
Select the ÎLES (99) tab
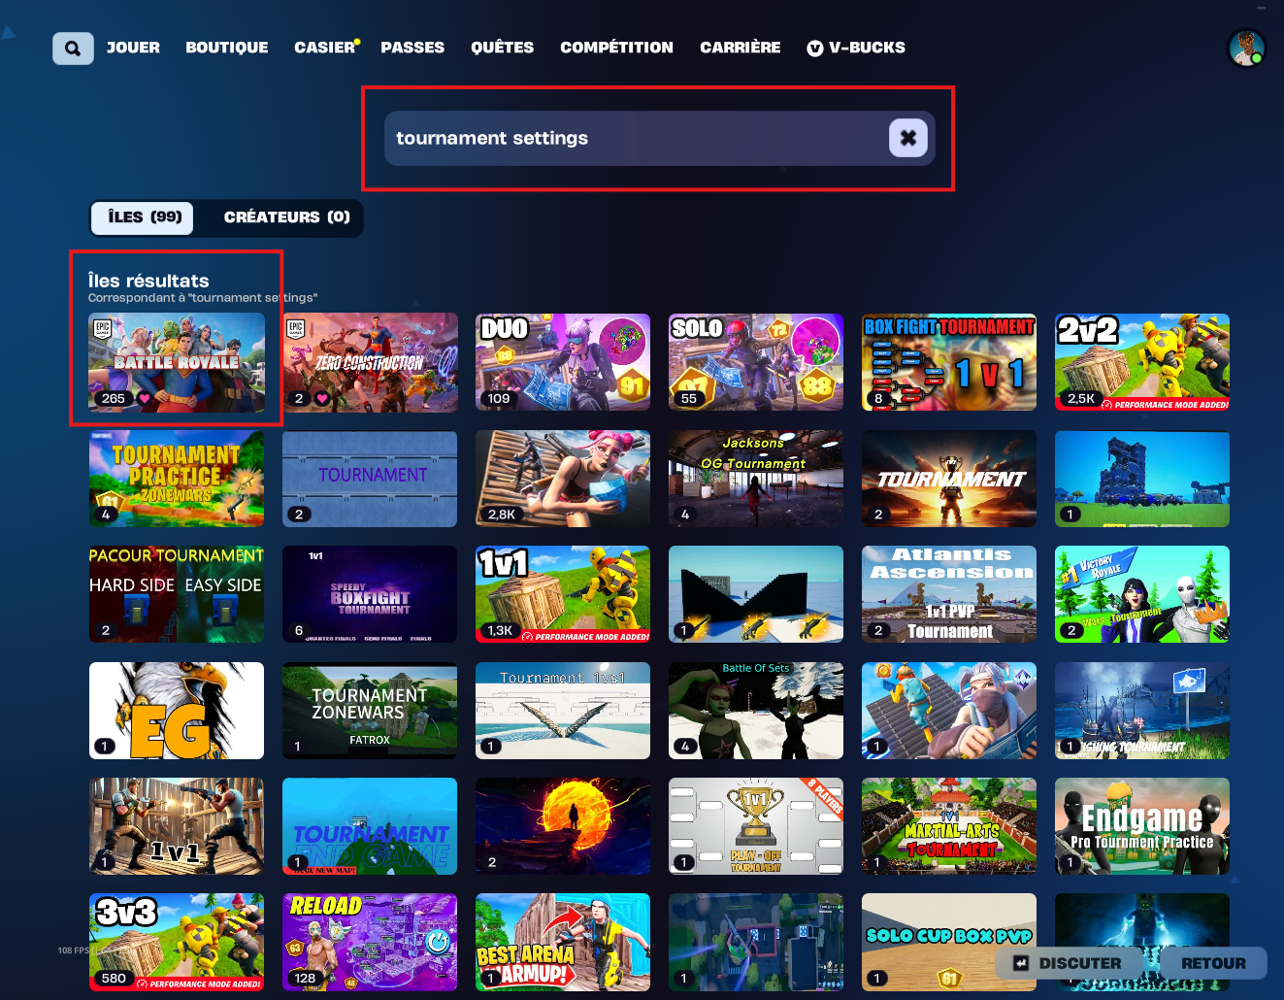[x=142, y=217]
